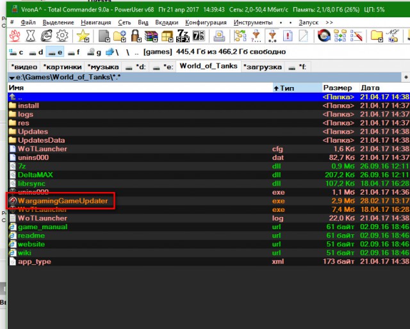Image resolution: width=410 pixels, height=329 pixels.
Task: Go to root directory backslash button
Action: pyautogui.click(x=127, y=52)
